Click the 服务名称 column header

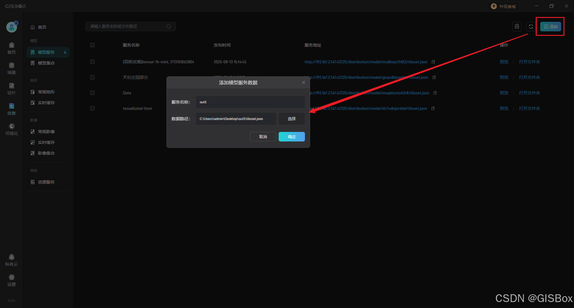(x=131, y=45)
